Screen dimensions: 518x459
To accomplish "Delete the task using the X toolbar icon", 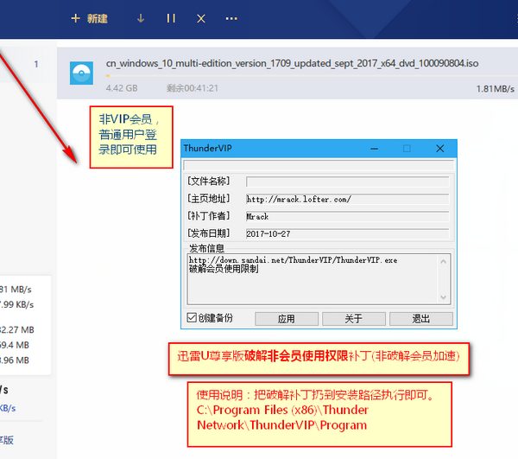I will pyautogui.click(x=201, y=18).
